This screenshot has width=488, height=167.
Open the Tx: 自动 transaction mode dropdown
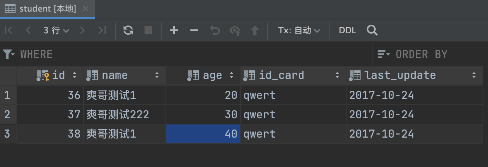click(x=299, y=30)
